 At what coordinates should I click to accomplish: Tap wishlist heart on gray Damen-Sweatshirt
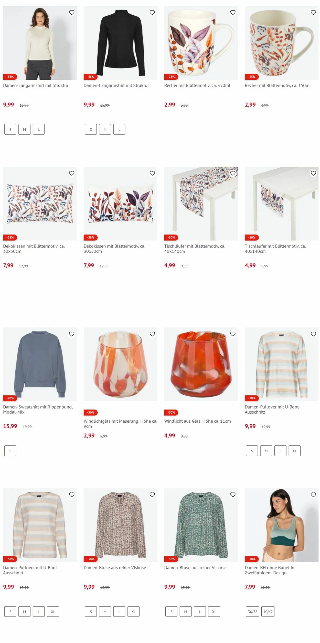click(x=72, y=334)
